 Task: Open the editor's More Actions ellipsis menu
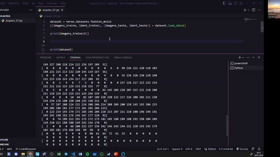pos(259,10)
